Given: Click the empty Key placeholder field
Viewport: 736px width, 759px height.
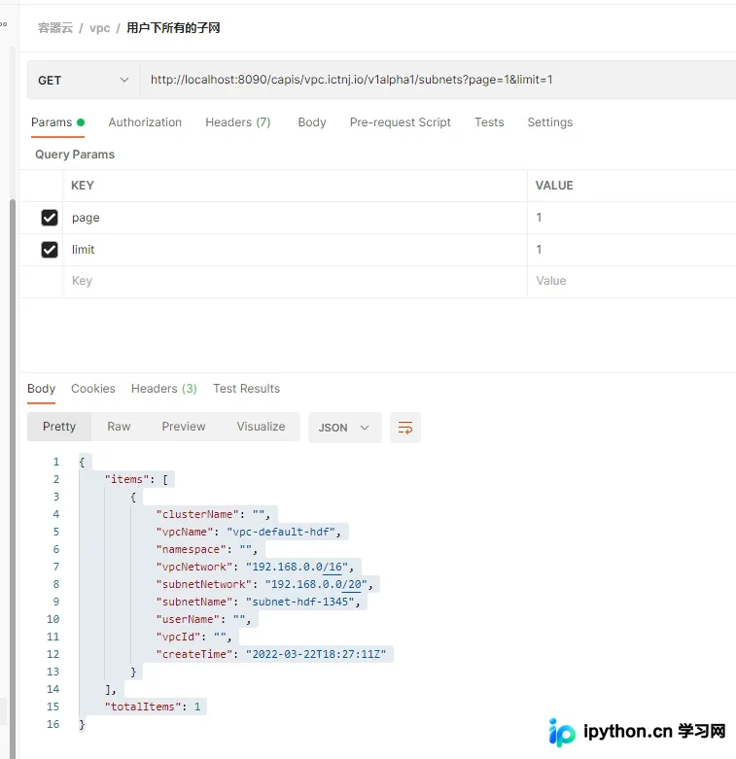Looking at the screenshot, I should click(295, 281).
